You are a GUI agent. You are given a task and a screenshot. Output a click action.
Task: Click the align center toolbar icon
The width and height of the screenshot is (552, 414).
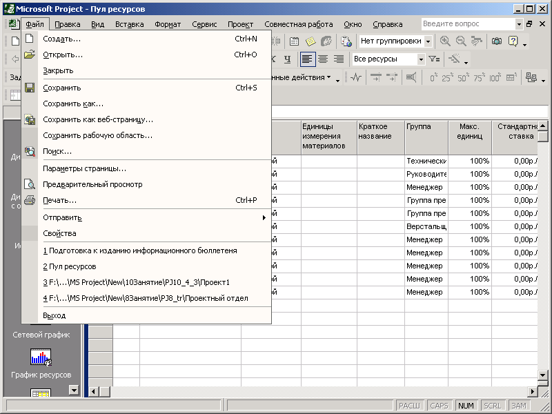click(x=323, y=59)
